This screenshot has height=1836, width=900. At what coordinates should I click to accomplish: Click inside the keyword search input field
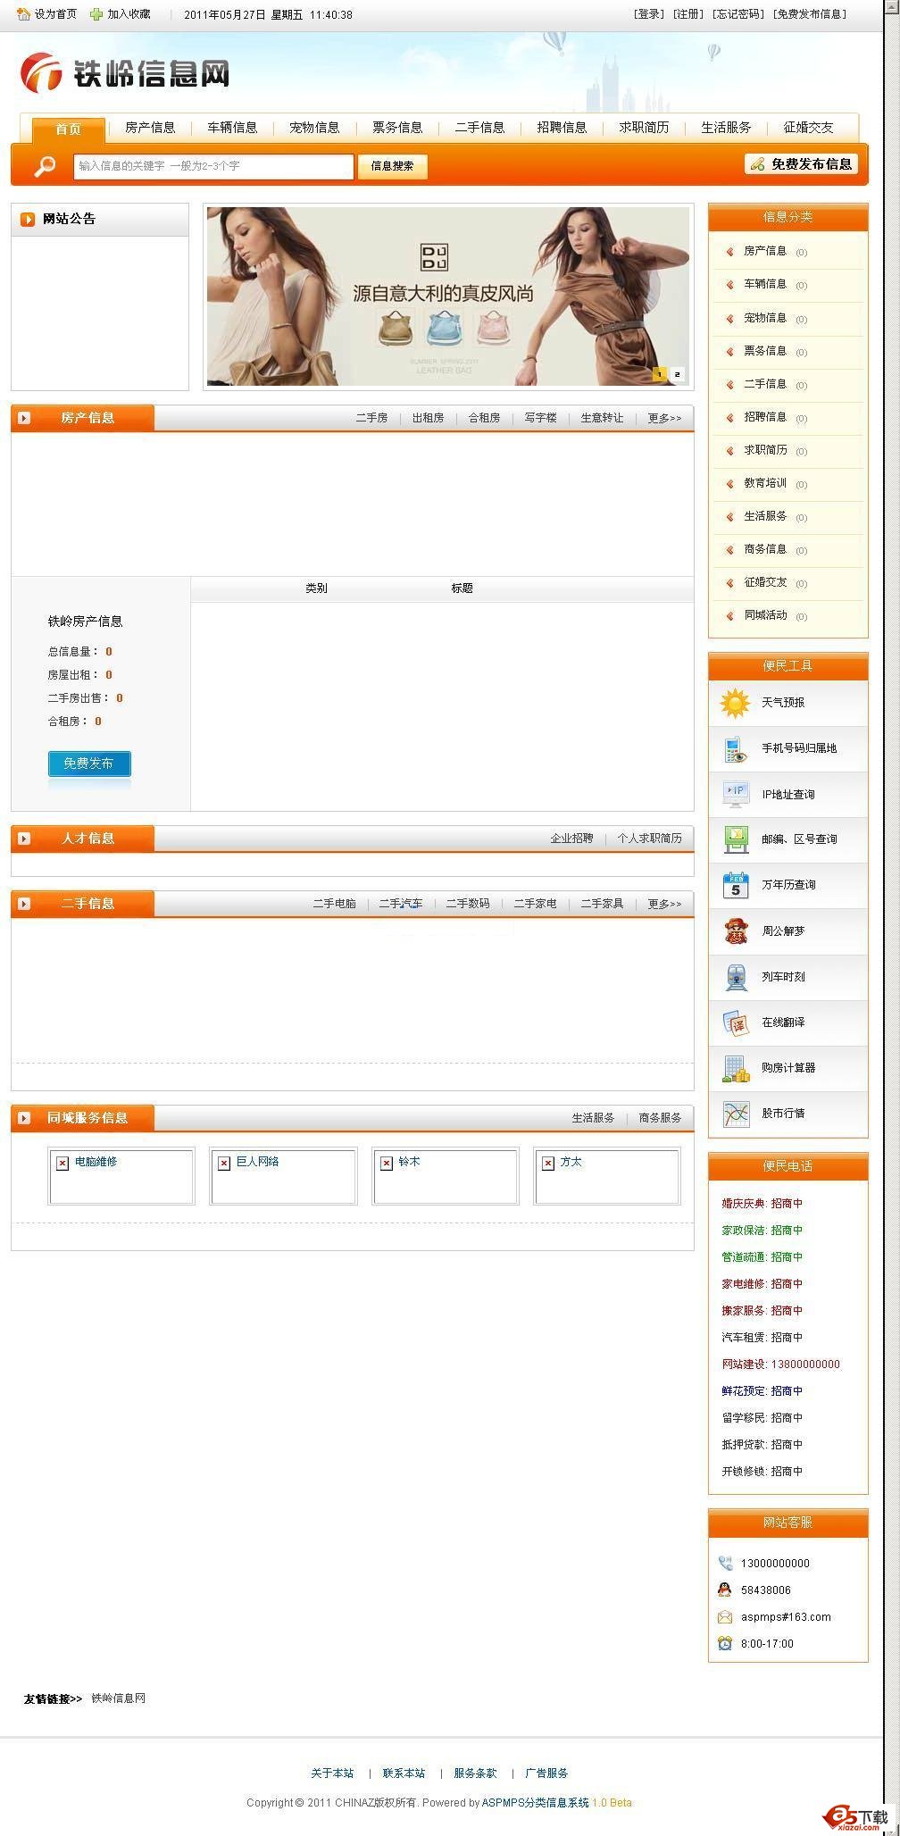click(213, 166)
